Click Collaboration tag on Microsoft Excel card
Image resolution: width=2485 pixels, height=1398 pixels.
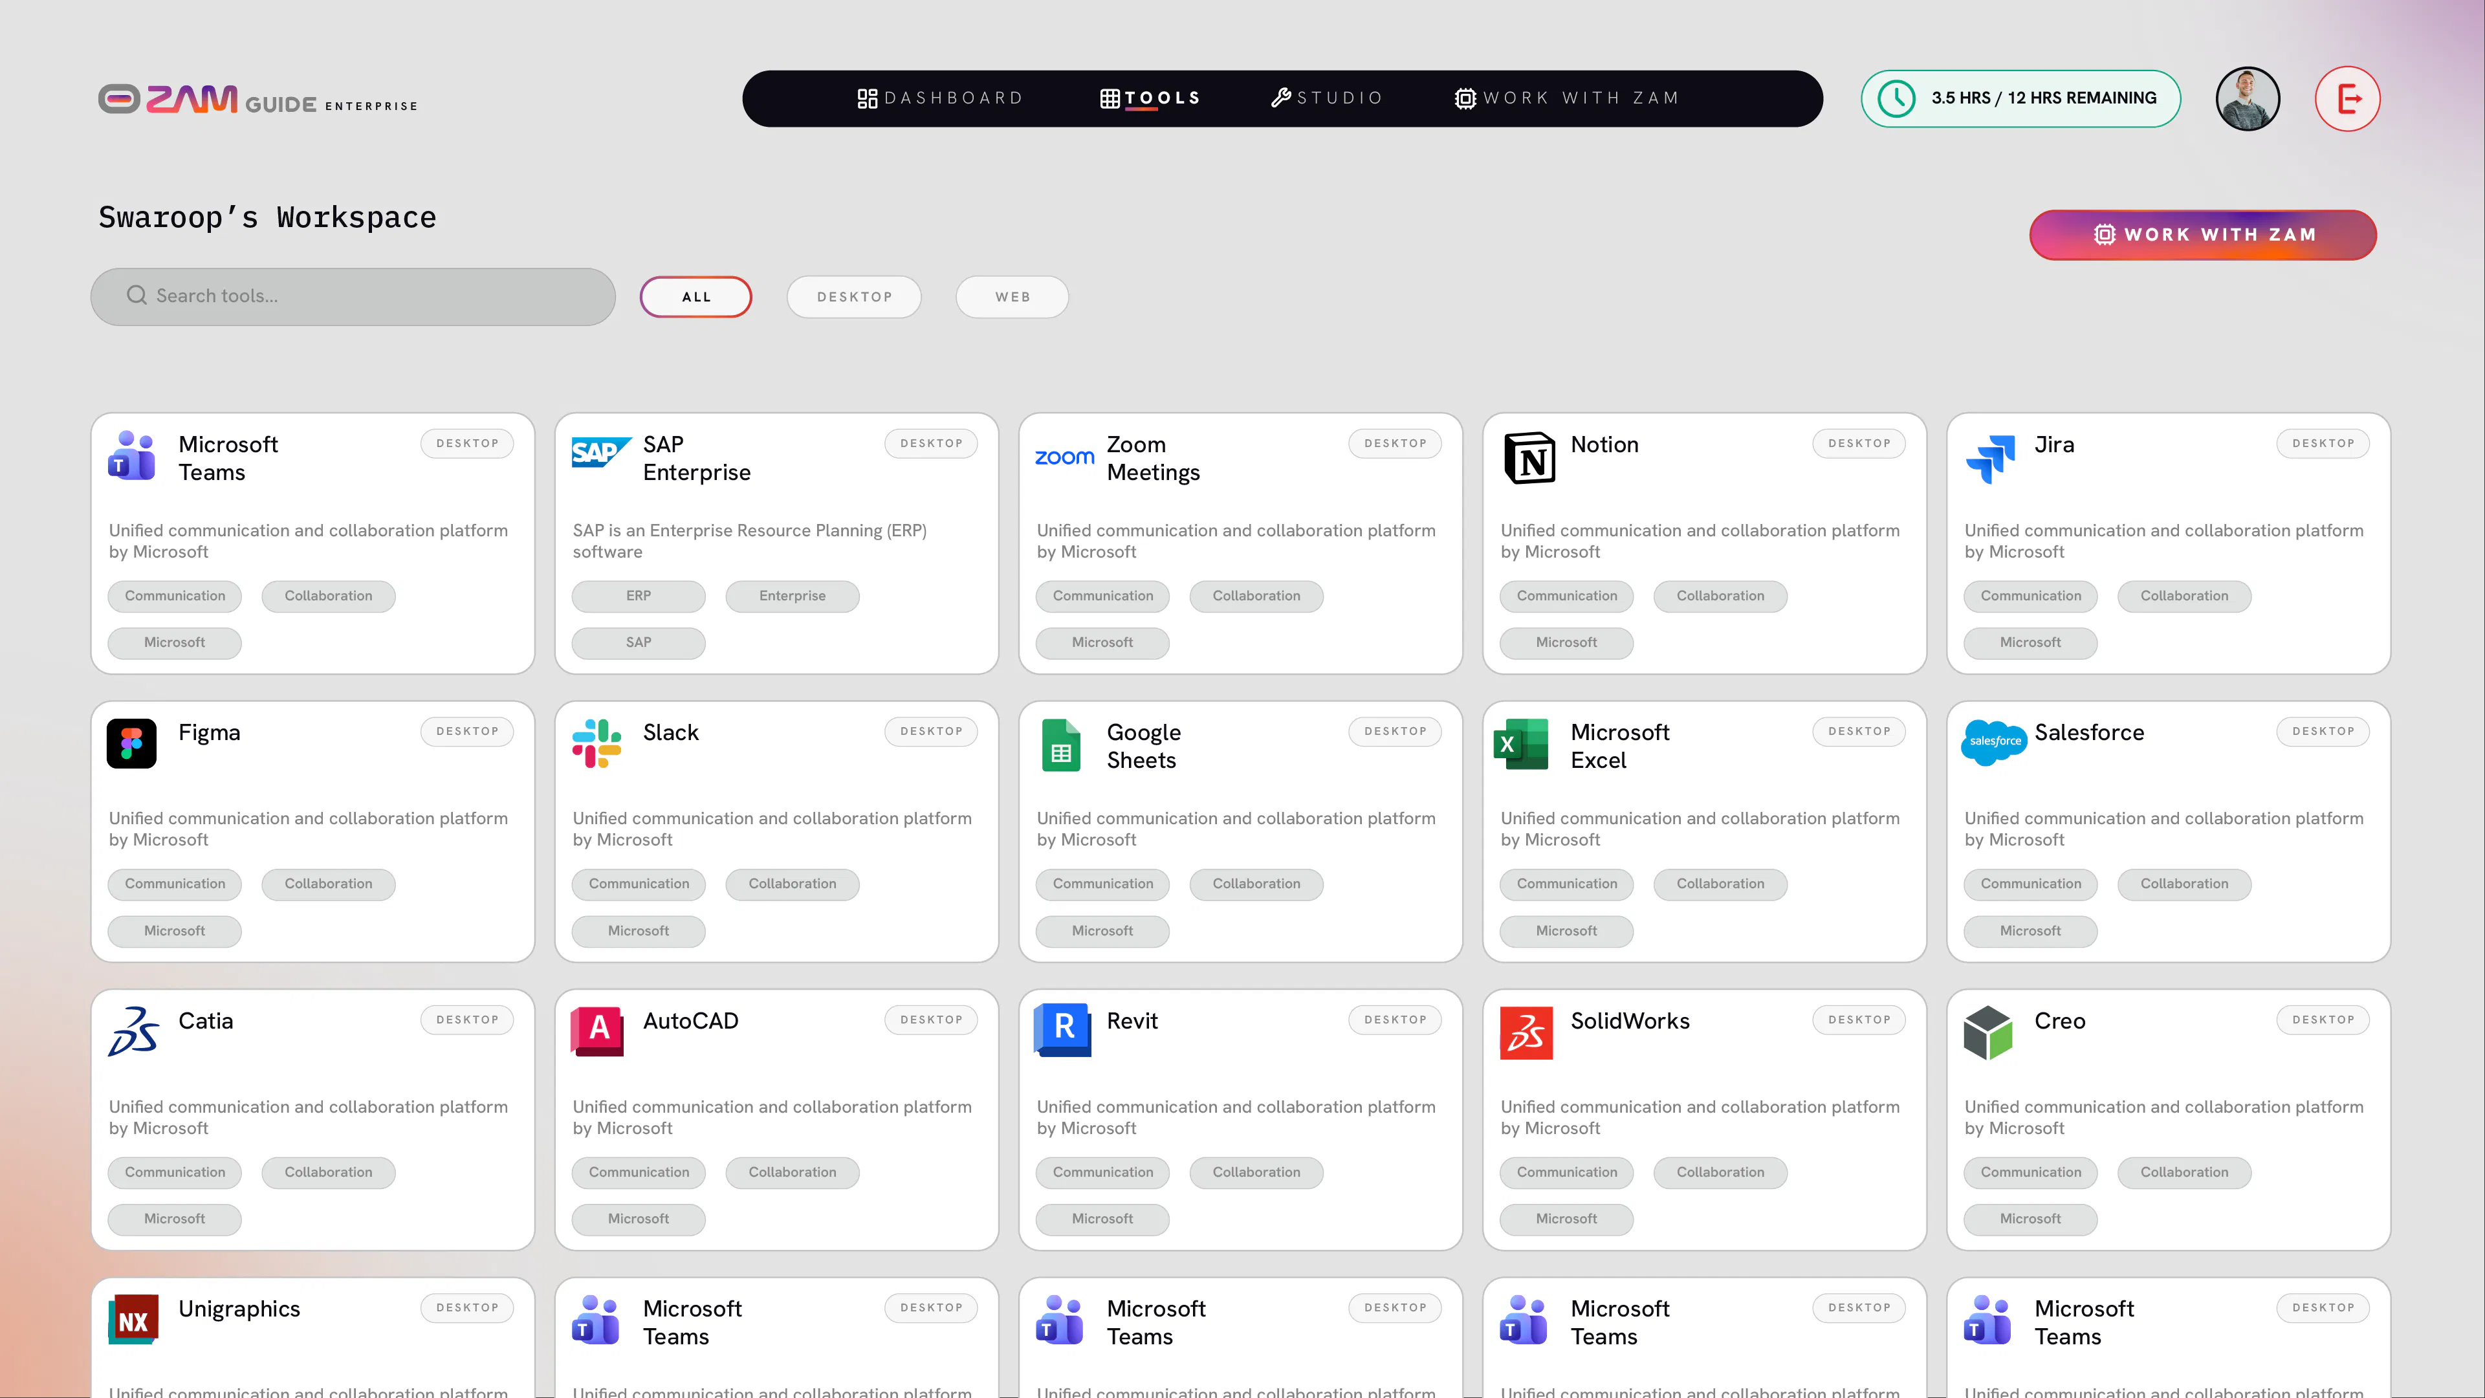tap(1720, 884)
